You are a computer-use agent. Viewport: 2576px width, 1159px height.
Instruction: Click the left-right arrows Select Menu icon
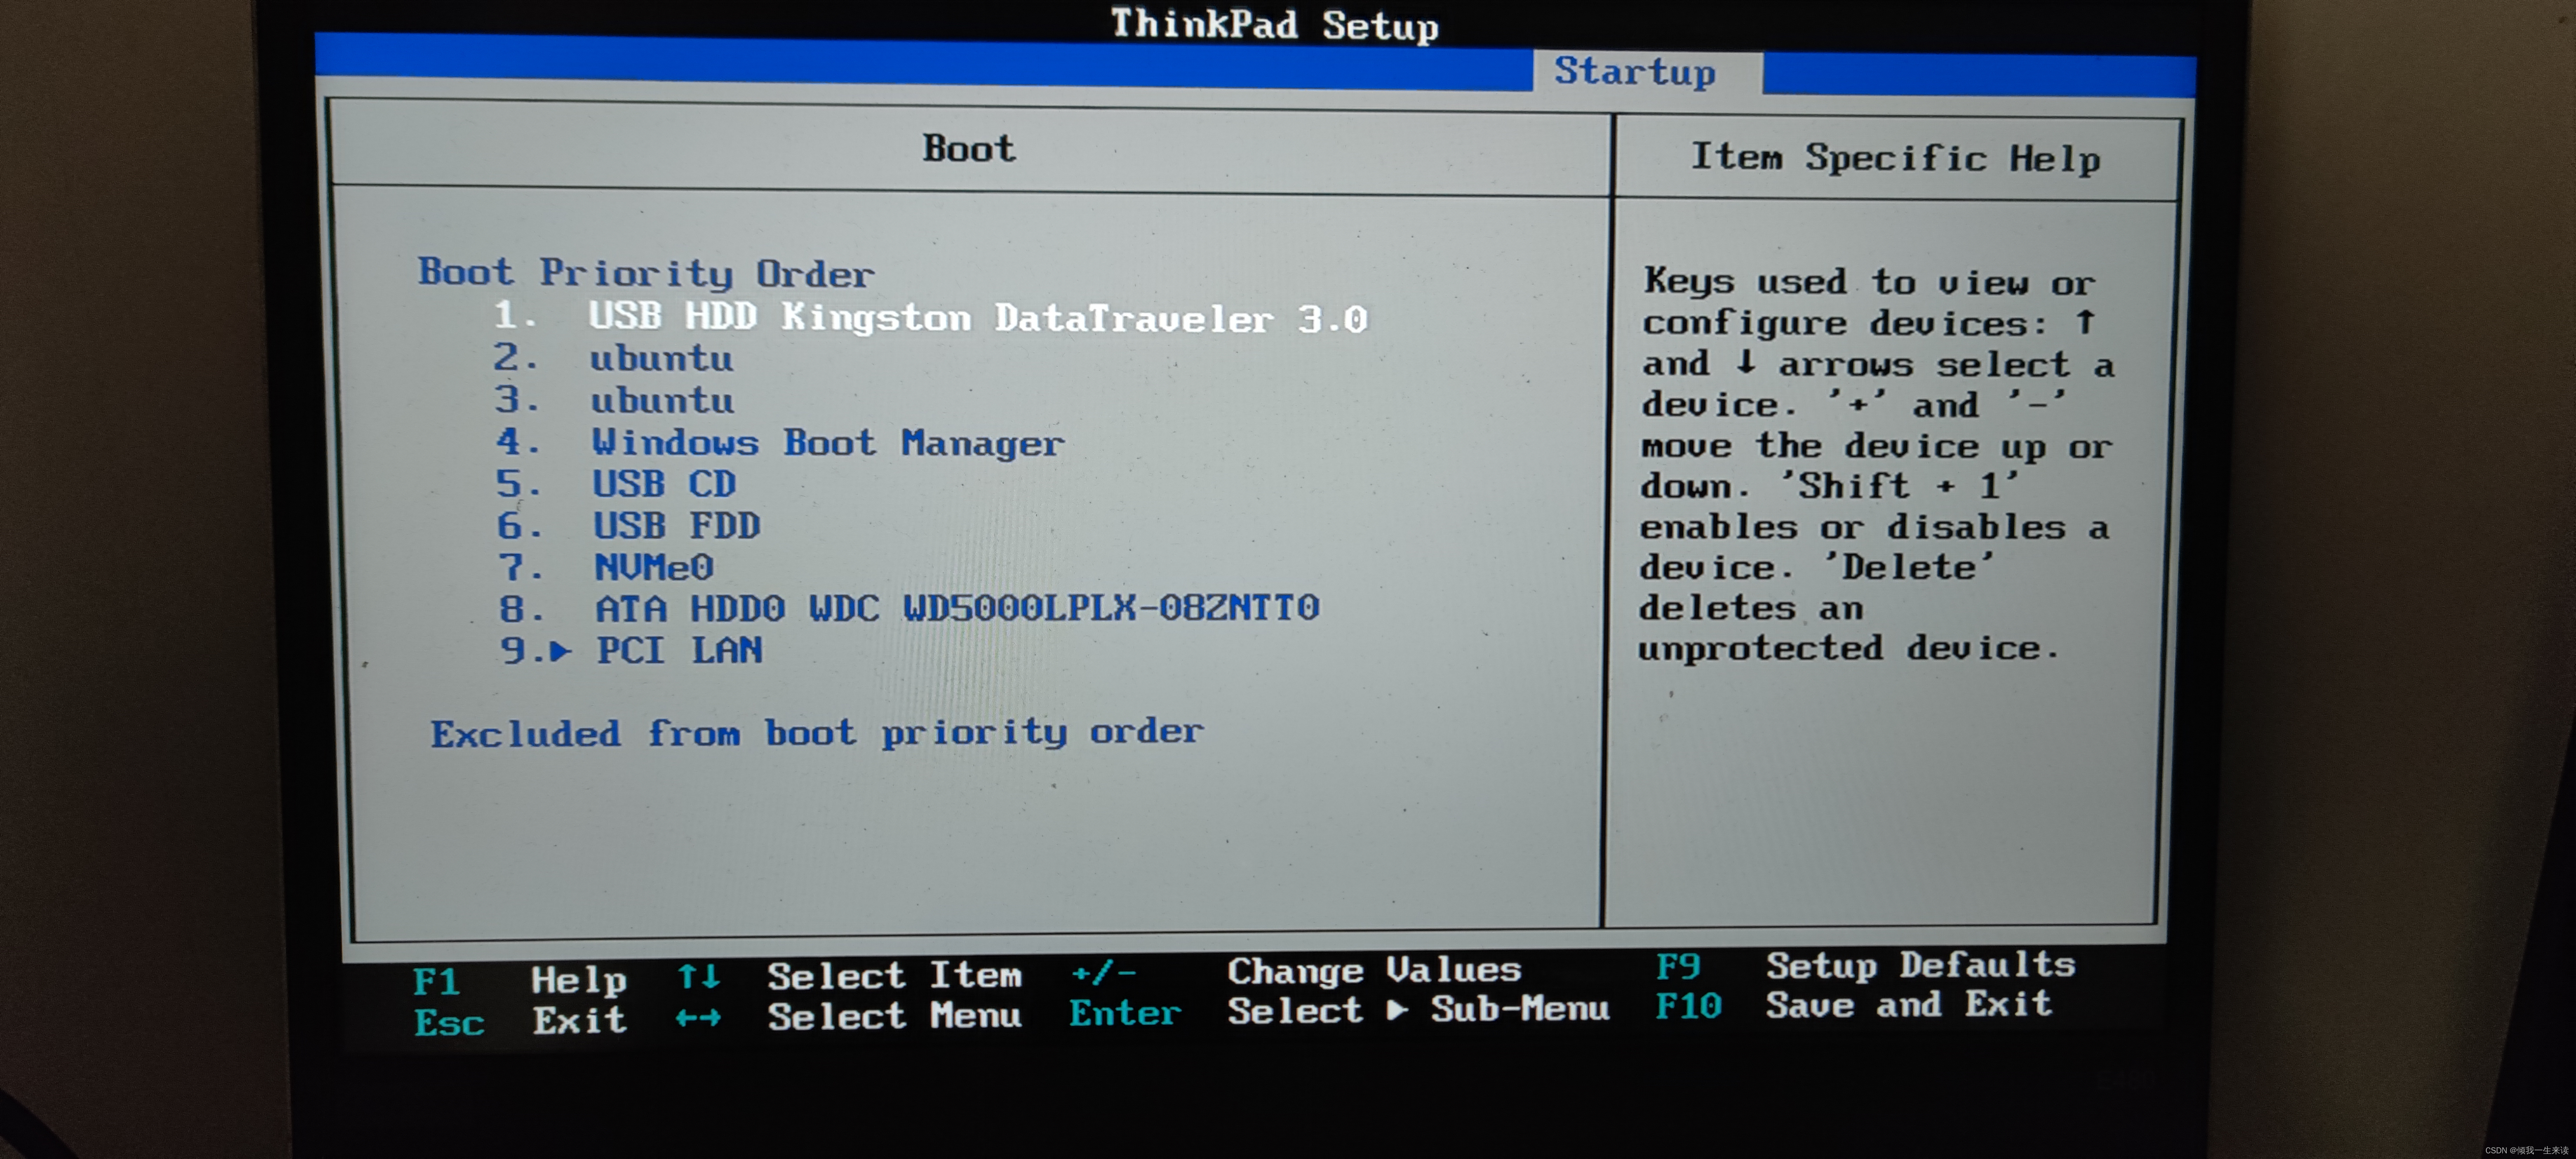[x=698, y=1018]
